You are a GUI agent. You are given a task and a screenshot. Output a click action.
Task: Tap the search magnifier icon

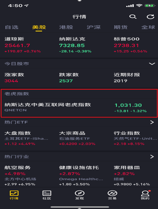133,17
